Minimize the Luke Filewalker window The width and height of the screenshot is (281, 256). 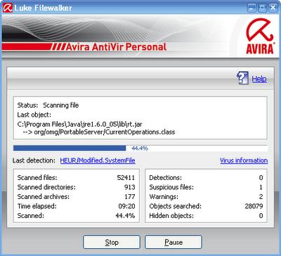(x=252, y=8)
